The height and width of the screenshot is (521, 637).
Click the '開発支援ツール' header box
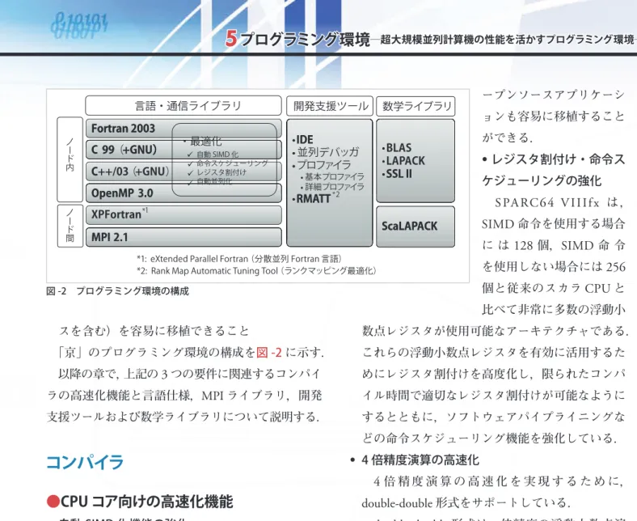[x=330, y=106]
